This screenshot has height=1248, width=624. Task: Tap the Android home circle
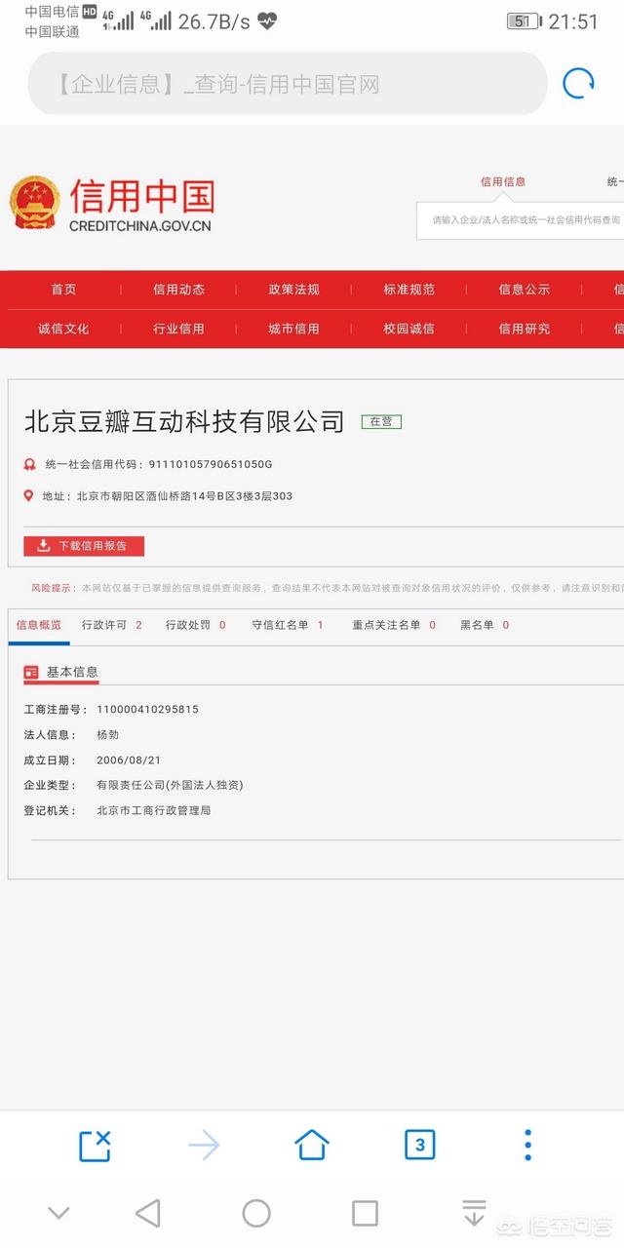pos(256,1213)
